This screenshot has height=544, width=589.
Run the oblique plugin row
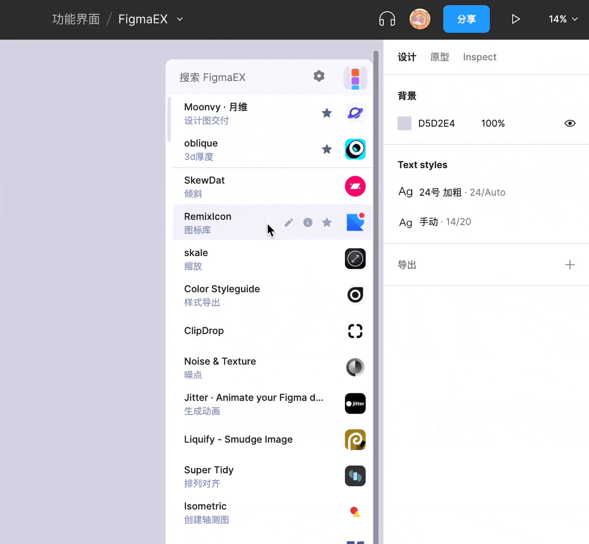(x=272, y=150)
